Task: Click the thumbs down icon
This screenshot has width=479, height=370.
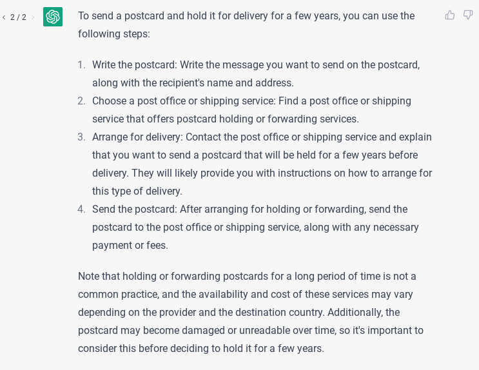Action: pyautogui.click(x=468, y=15)
